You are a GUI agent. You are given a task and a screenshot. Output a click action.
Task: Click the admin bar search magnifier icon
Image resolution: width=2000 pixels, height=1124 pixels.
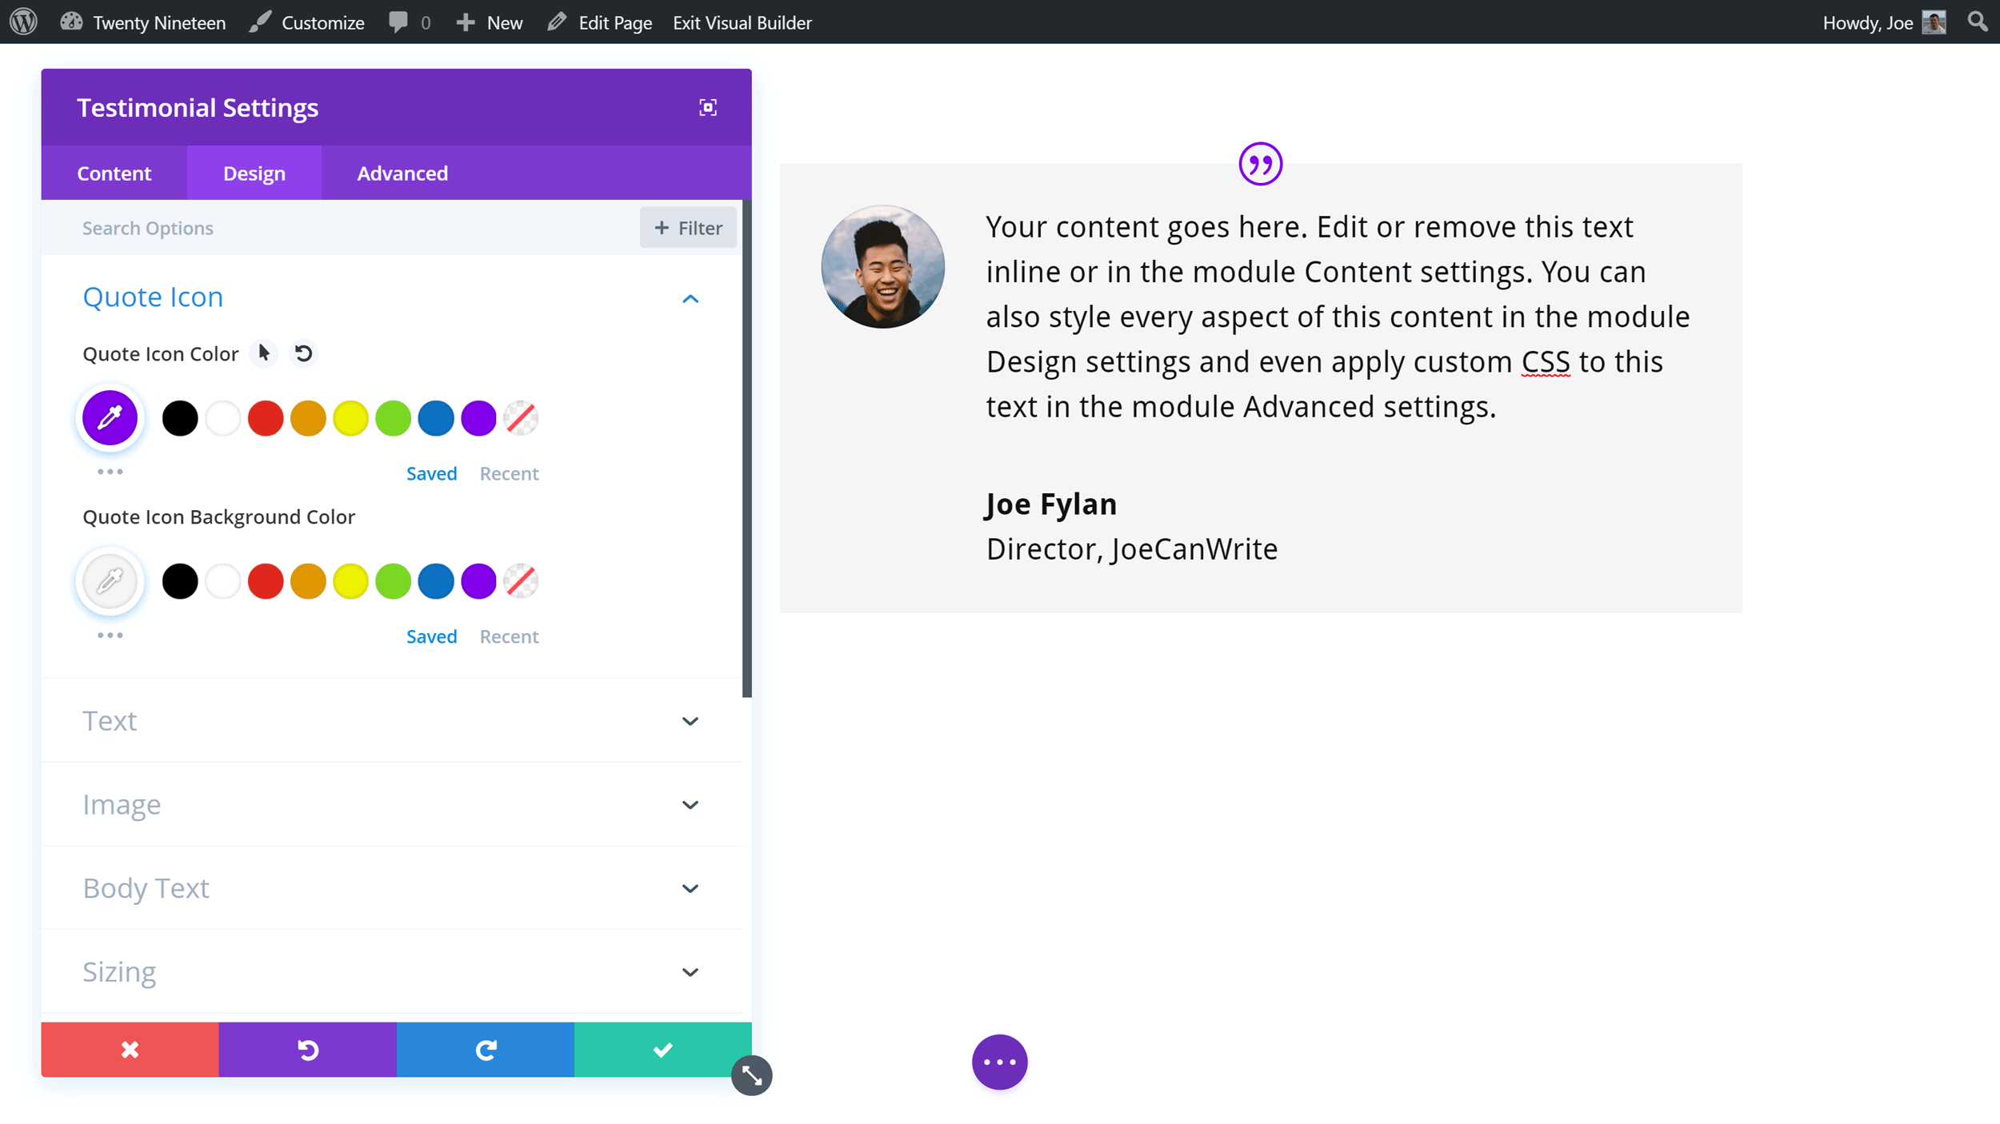(x=1977, y=22)
